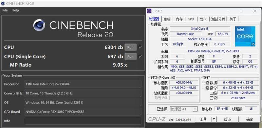Click the Intel Core i5 badge image

(245, 36)
